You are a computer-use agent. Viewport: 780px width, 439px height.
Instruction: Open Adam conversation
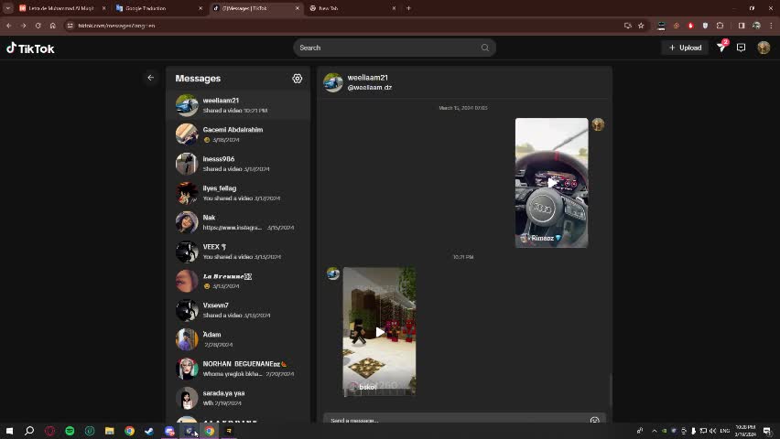pyautogui.click(x=238, y=339)
